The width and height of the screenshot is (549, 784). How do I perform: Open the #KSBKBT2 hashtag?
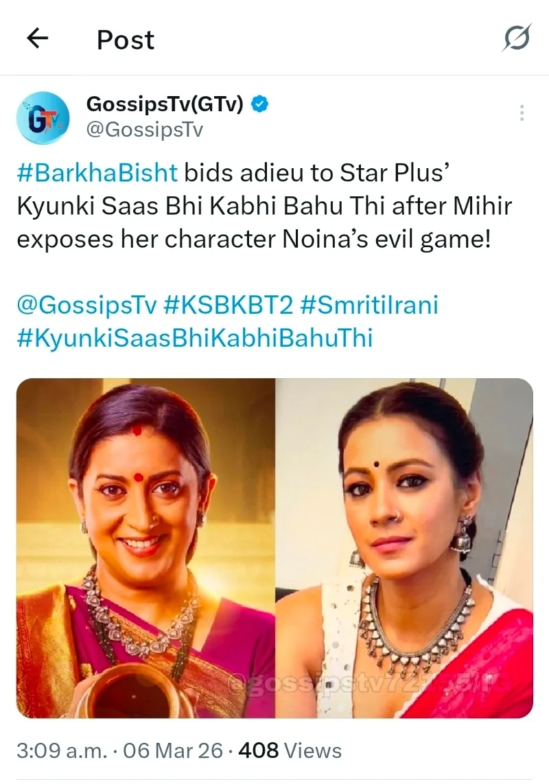pyautogui.click(x=229, y=305)
